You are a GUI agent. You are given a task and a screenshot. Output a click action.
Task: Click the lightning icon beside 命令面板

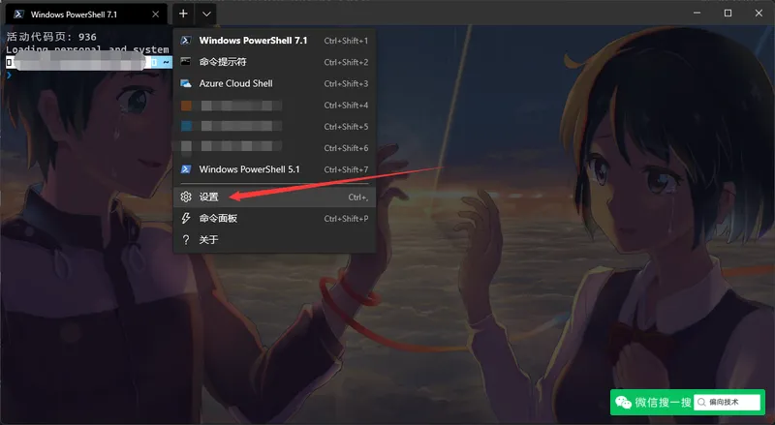tap(186, 219)
